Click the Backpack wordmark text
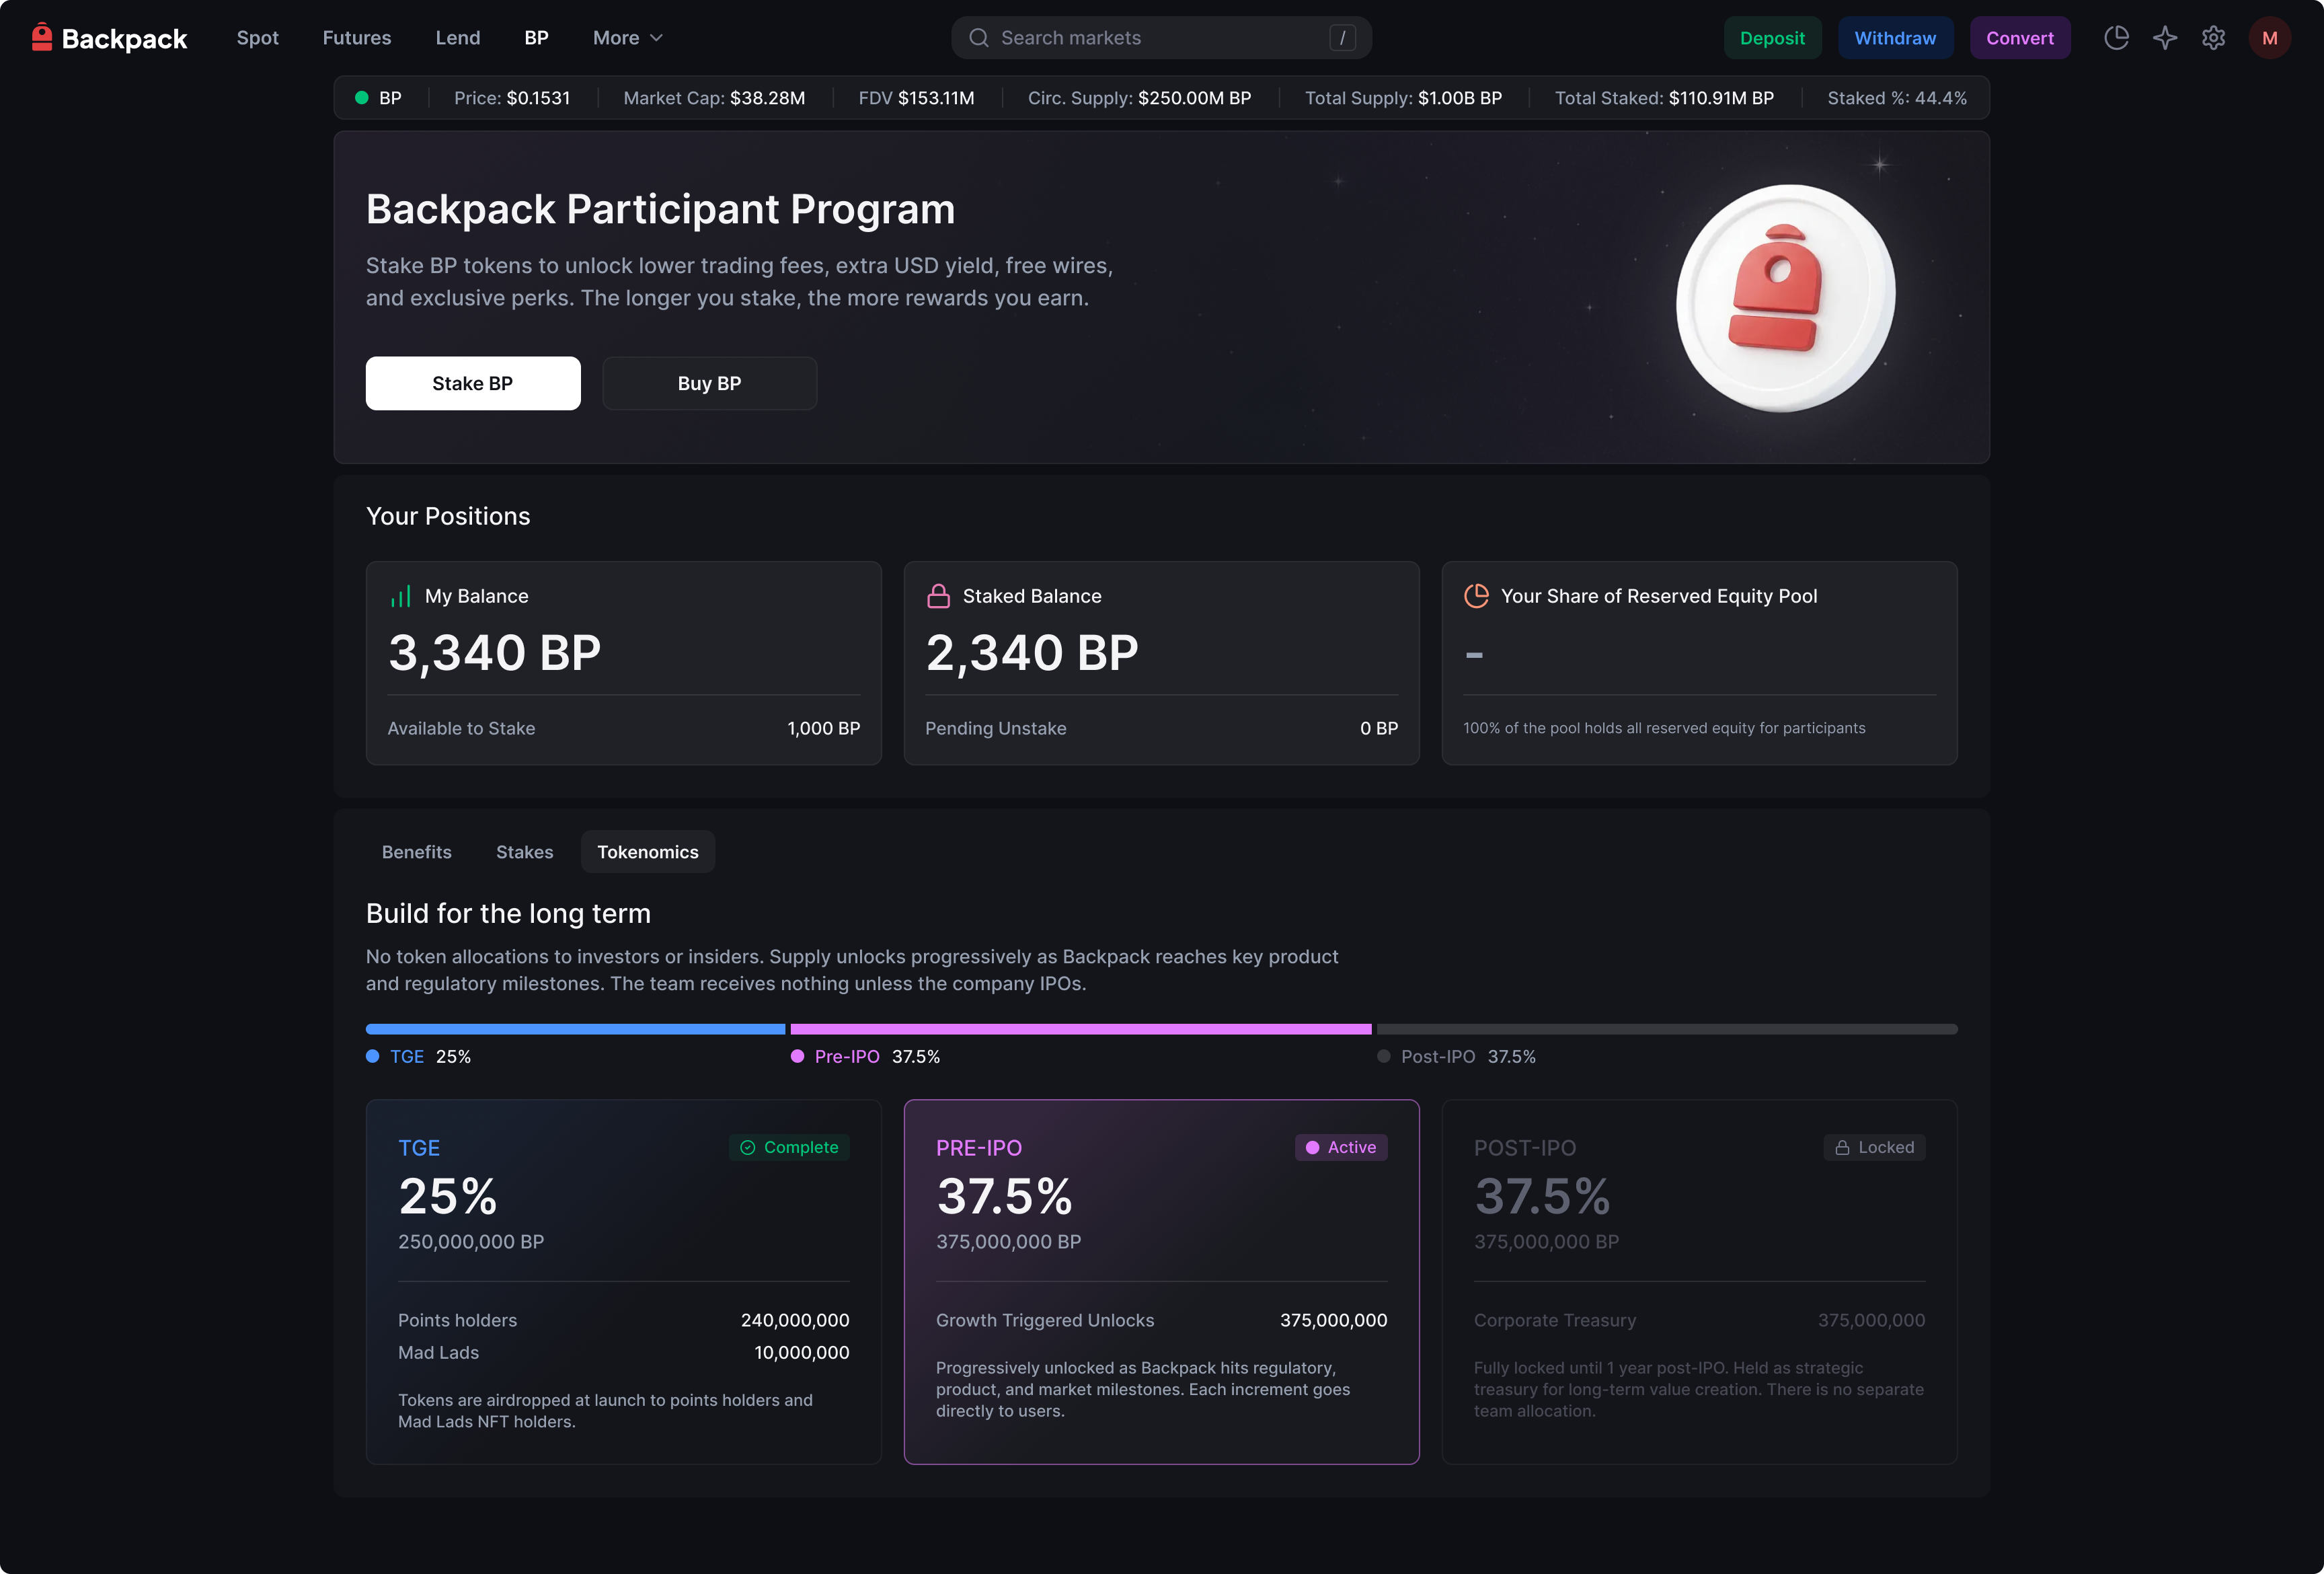Screen dimensions: 2324x1574 [125, 39]
